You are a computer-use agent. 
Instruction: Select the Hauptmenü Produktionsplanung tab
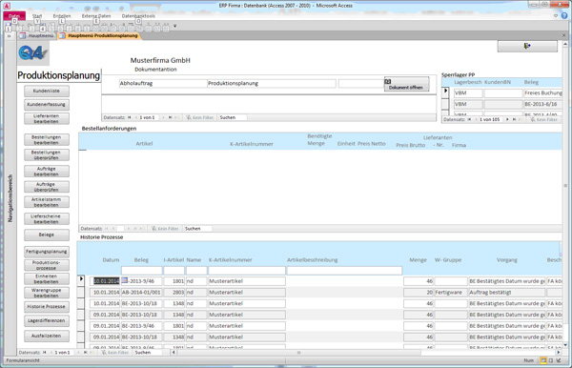coord(99,35)
